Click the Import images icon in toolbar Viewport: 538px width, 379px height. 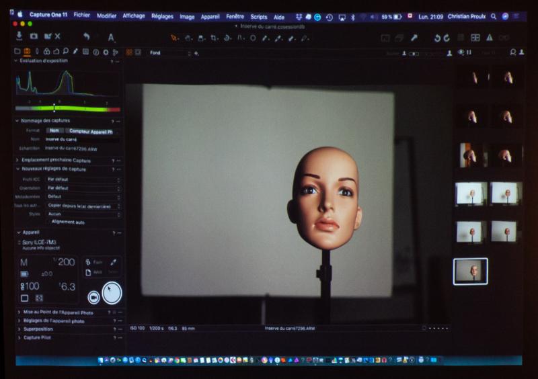20,36
